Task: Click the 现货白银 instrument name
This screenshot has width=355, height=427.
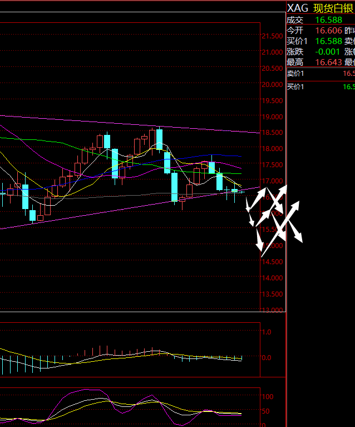Action: tap(333, 8)
